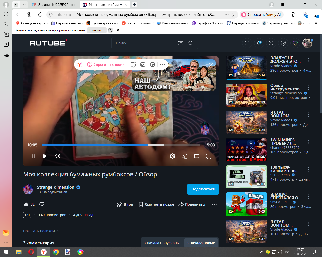The image size is (322, 257).
Task: Bookmark this page in the address bar
Action: (234, 15)
